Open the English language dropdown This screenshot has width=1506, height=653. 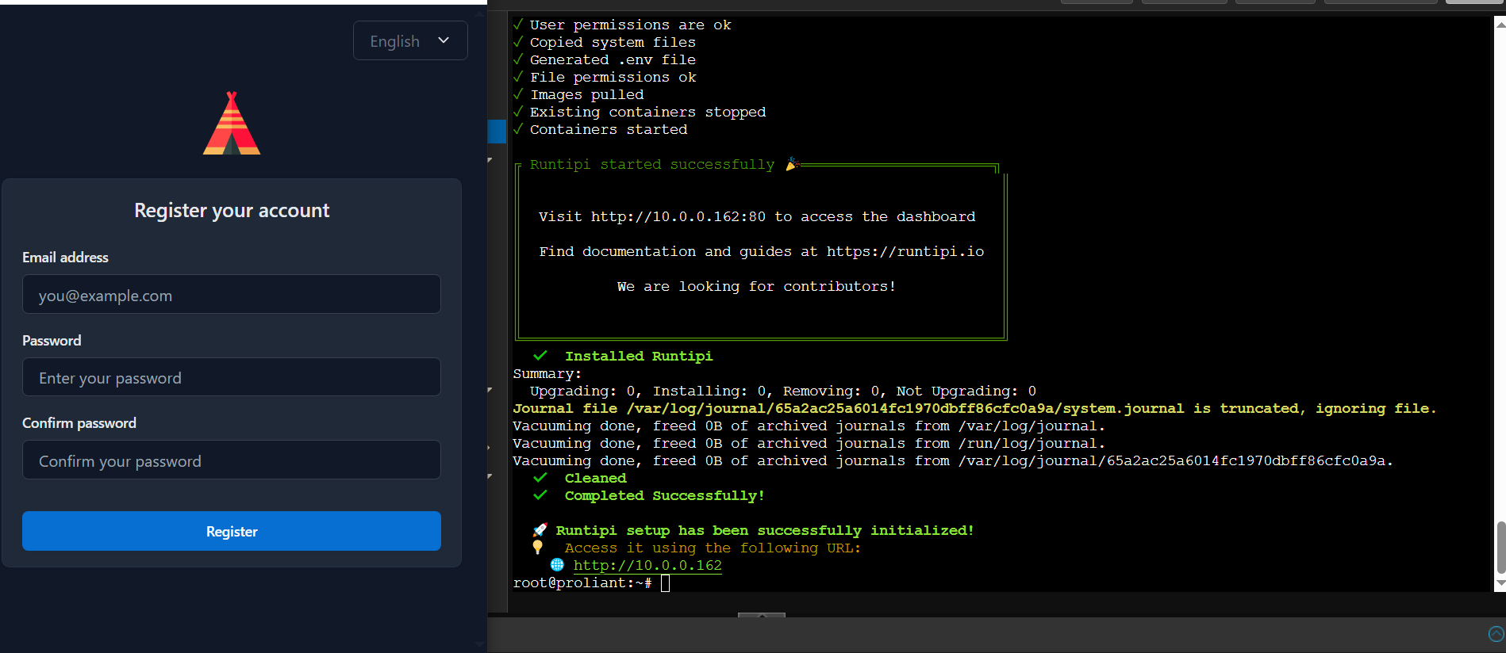pos(410,40)
